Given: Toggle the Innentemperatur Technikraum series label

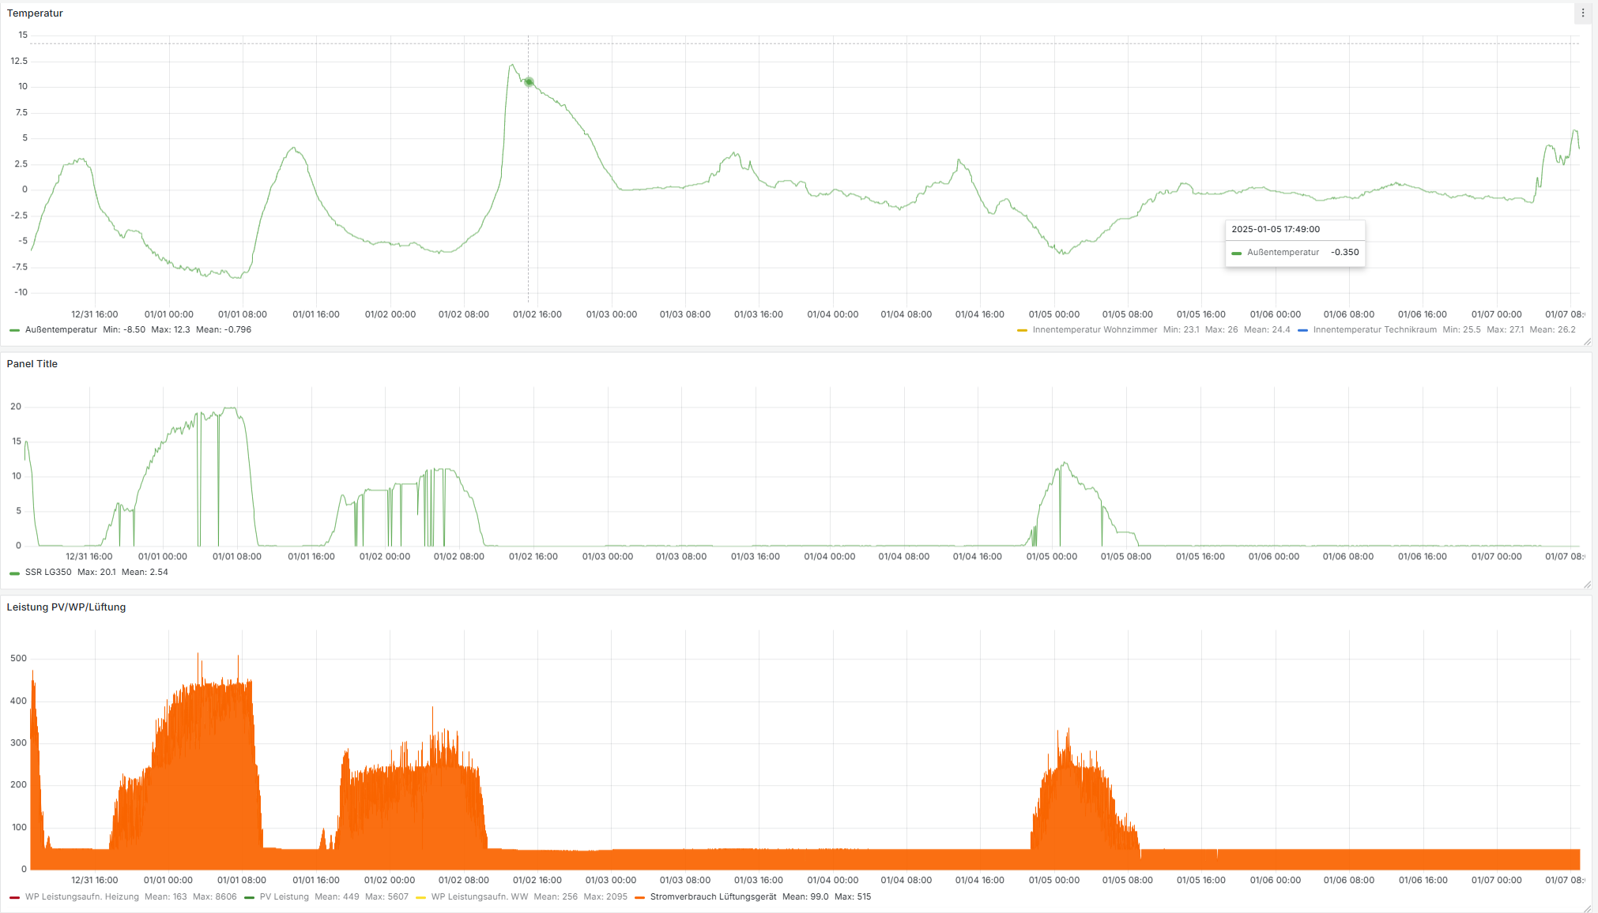Looking at the screenshot, I should [1374, 330].
